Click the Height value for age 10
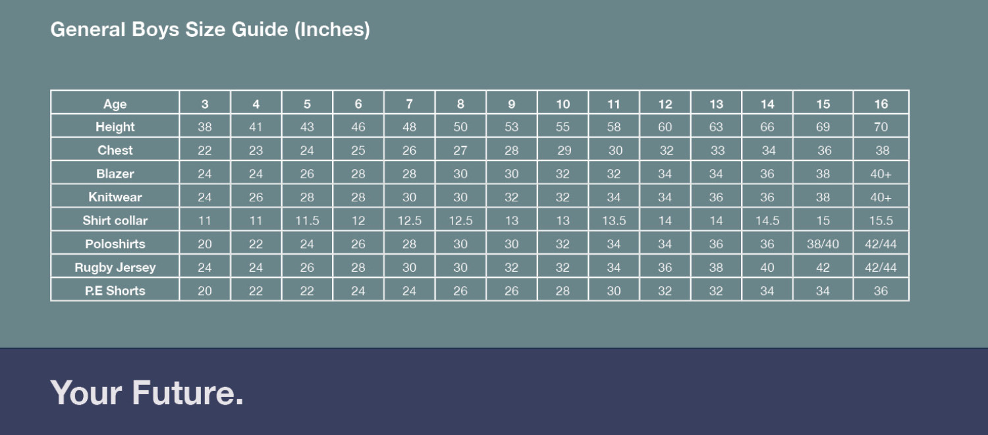 pyautogui.click(x=563, y=127)
